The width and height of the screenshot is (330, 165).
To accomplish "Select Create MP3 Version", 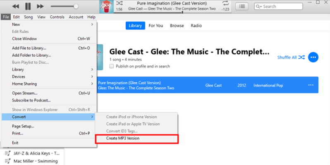I will (x=136, y=138).
